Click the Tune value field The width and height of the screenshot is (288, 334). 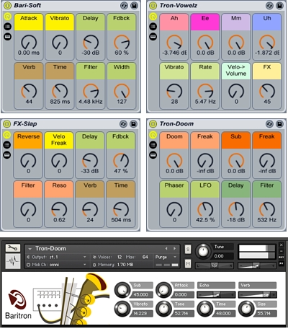click(x=224, y=256)
